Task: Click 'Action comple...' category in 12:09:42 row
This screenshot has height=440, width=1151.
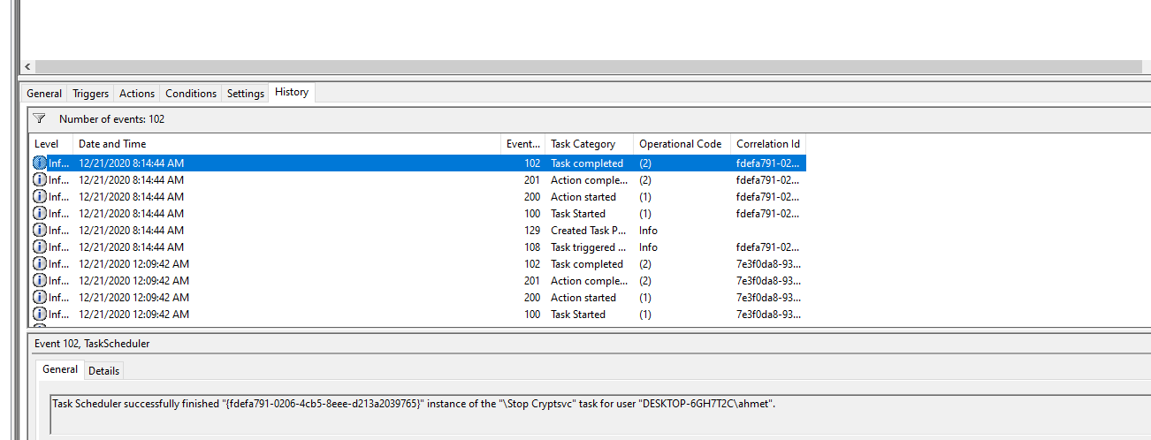Action: click(590, 281)
